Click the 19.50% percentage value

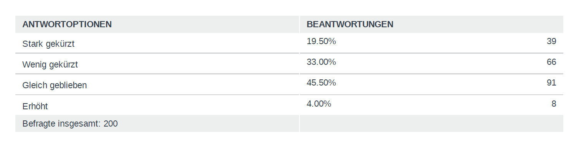click(x=321, y=41)
